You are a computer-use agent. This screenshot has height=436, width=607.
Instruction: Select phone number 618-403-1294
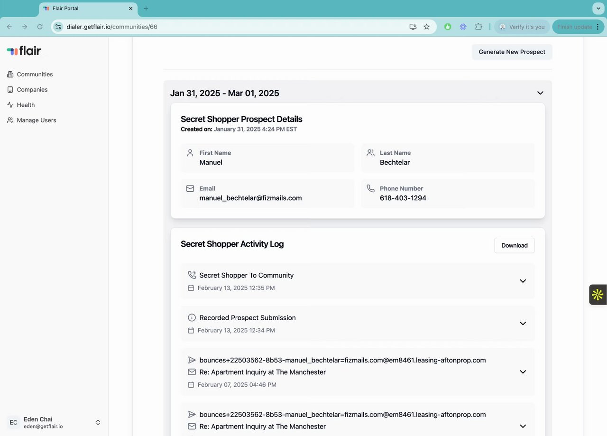pyautogui.click(x=403, y=198)
